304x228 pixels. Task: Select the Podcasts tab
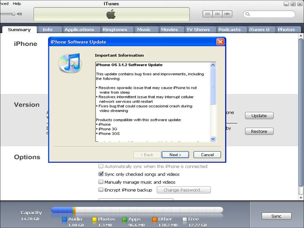[229, 30]
